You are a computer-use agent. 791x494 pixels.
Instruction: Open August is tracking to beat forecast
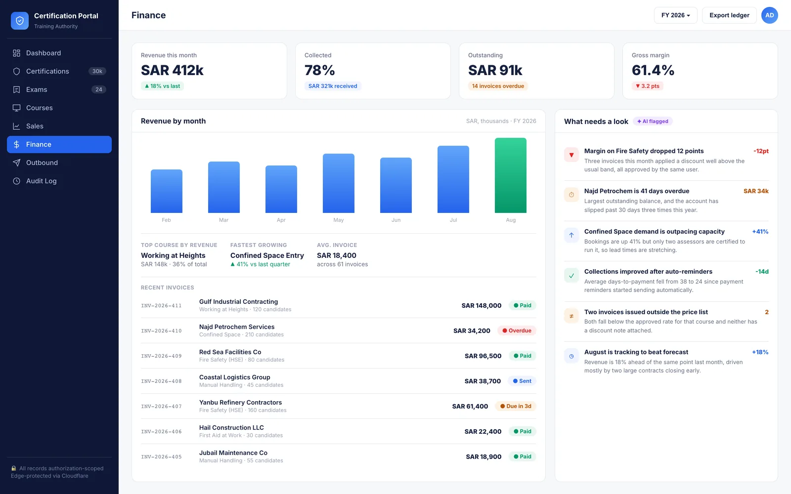click(636, 352)
